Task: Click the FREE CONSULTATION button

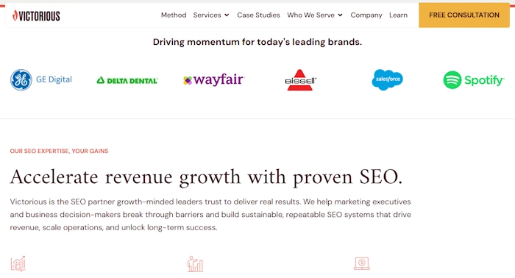Action: click(464, 15)
